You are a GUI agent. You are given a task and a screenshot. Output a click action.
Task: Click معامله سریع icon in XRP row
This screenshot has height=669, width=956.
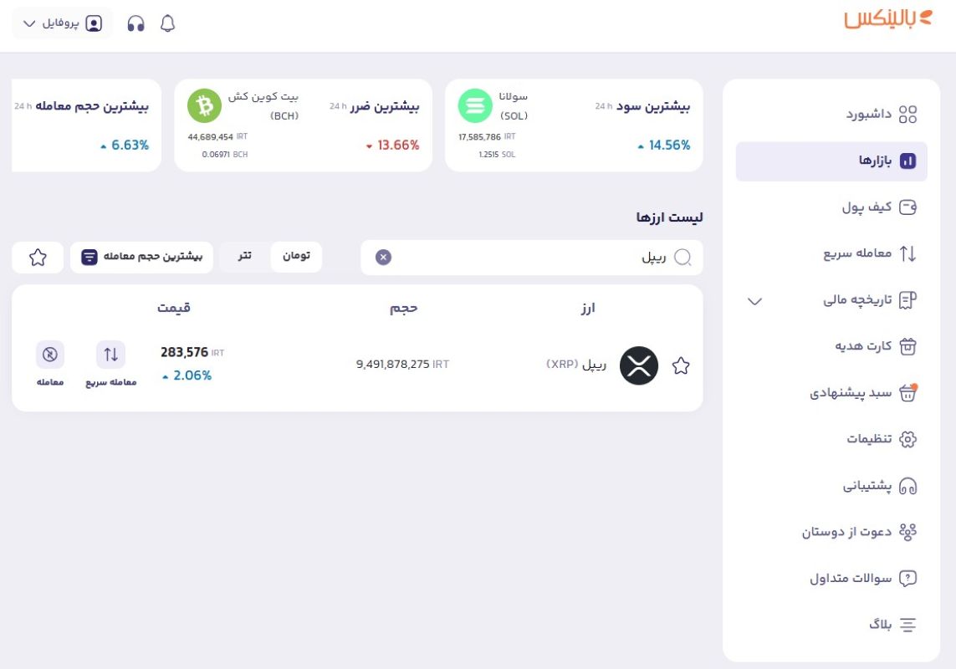click(111, 355)
